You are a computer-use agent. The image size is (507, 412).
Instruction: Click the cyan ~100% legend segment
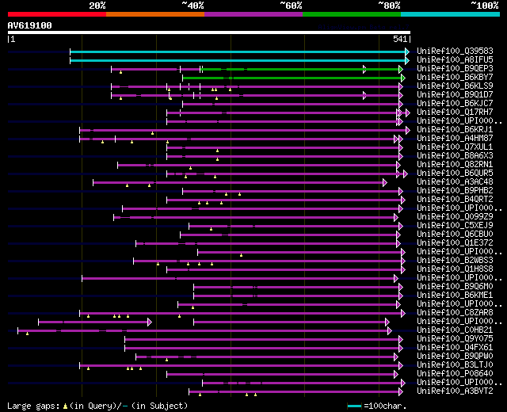(451, 14)
